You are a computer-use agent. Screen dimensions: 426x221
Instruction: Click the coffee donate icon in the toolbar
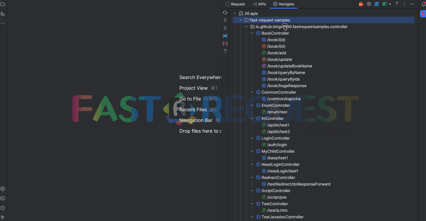pos(361,4)
